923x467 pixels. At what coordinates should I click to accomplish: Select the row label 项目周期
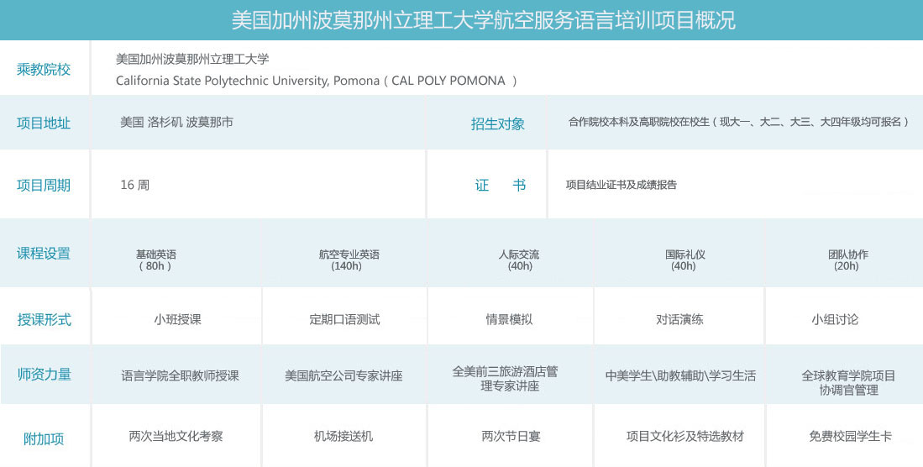pyautogui.click(x=44, y=185)
